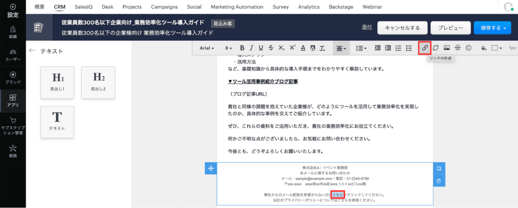Click the キャンセルする button
Screen dimensions: 518x208
(402, 28)
